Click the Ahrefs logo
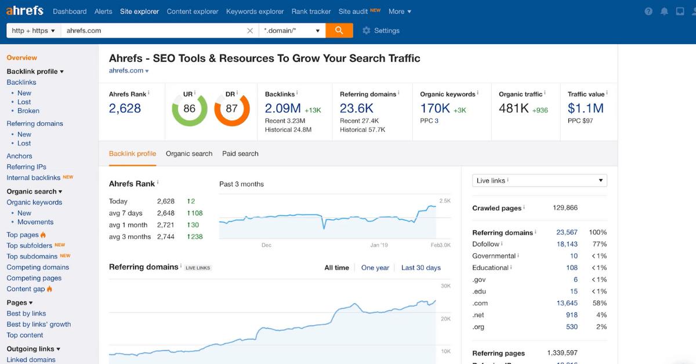 [26, 11]
